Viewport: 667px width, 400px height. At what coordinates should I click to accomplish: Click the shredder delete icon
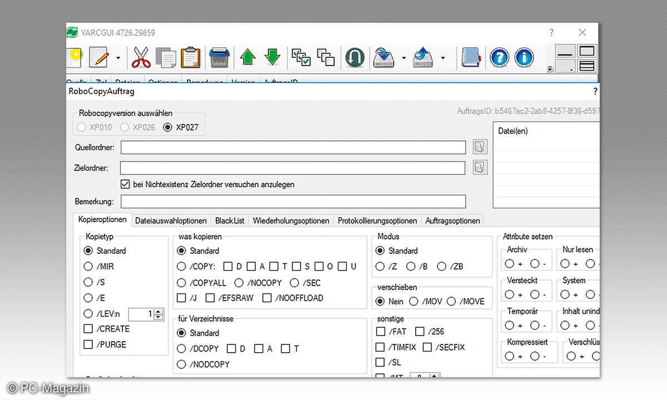click(219, 57)
